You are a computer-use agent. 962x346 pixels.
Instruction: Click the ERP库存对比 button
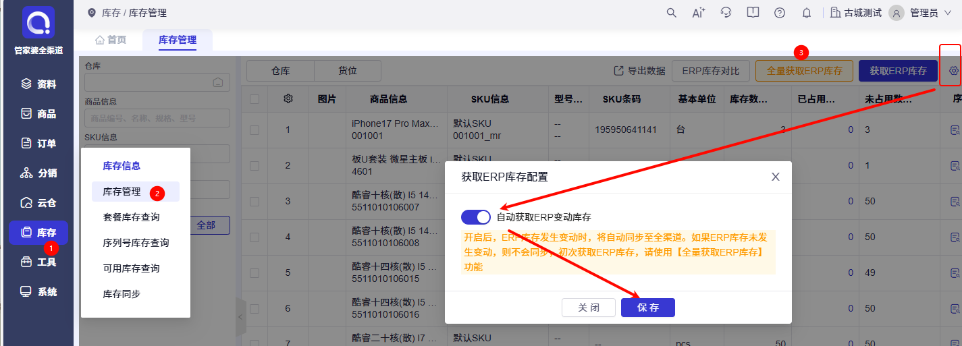[x=711, y=71]
